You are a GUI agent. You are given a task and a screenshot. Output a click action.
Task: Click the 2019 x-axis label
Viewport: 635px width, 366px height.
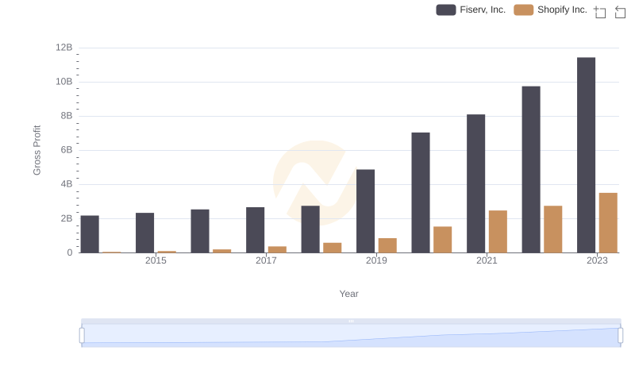(376, 260)
